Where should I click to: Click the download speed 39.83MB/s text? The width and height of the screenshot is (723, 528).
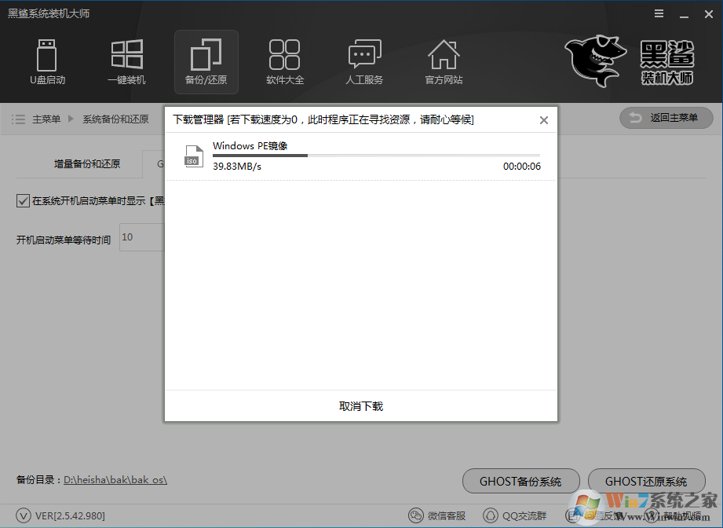click(x=237, y=166)
